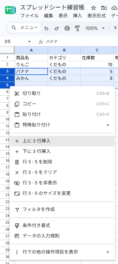Select row 3 header
Viewport: 118px width, 264px height.
[x=7, y=71]
